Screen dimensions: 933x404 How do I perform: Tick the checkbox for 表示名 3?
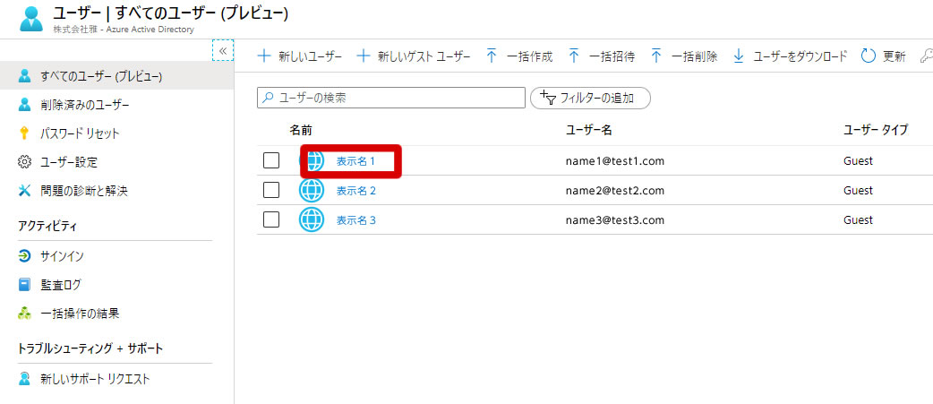271,219
